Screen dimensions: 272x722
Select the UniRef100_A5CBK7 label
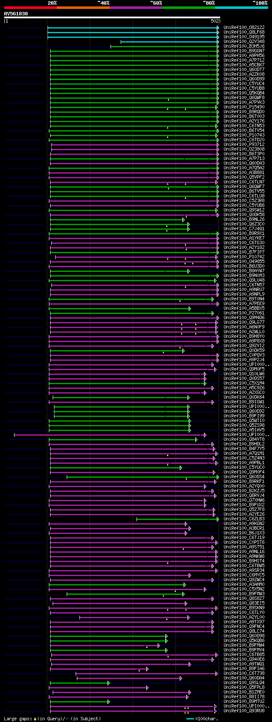pos(244,65)
